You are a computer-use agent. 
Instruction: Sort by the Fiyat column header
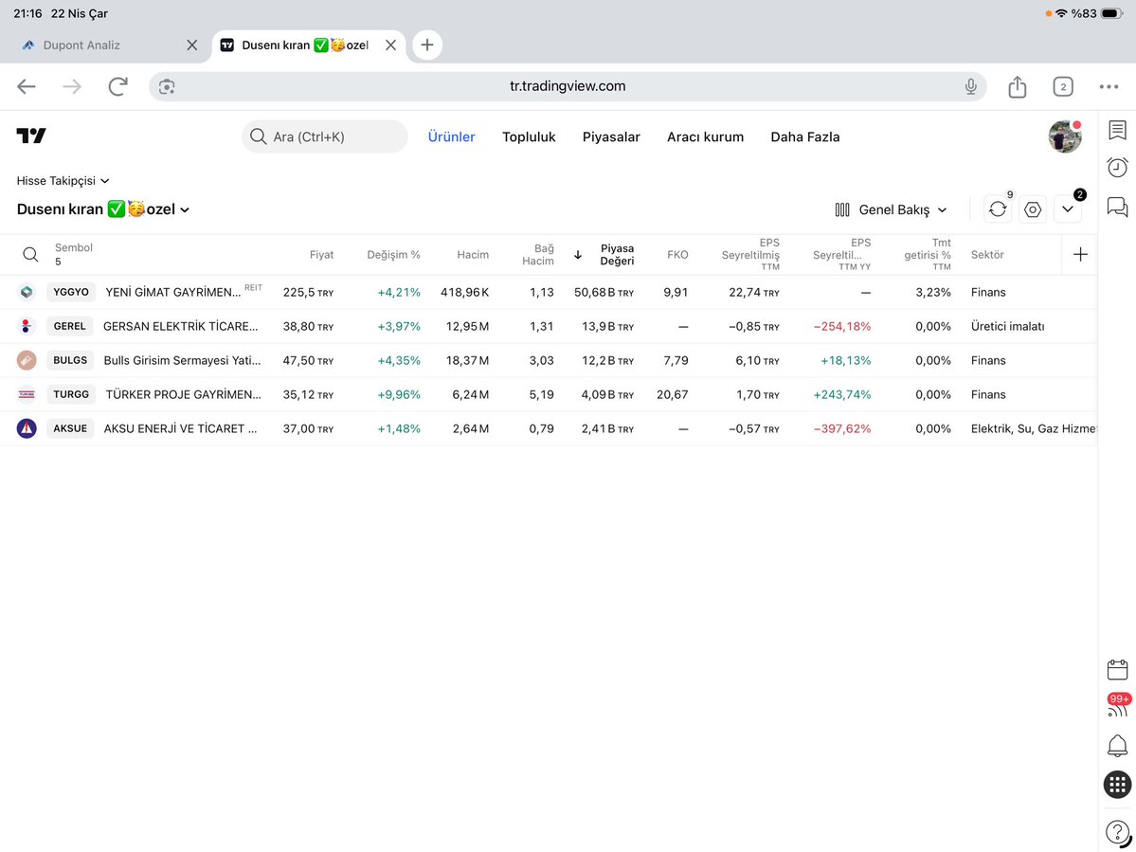[322, 254]
